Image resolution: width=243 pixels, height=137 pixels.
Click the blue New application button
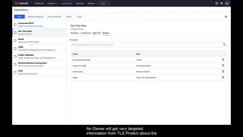point(19,17)
